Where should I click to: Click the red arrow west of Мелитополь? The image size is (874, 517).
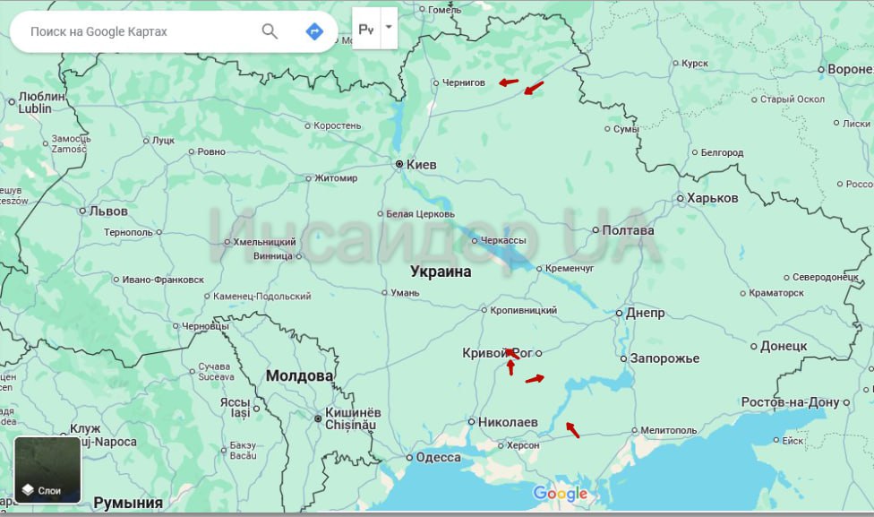(572, 430)
